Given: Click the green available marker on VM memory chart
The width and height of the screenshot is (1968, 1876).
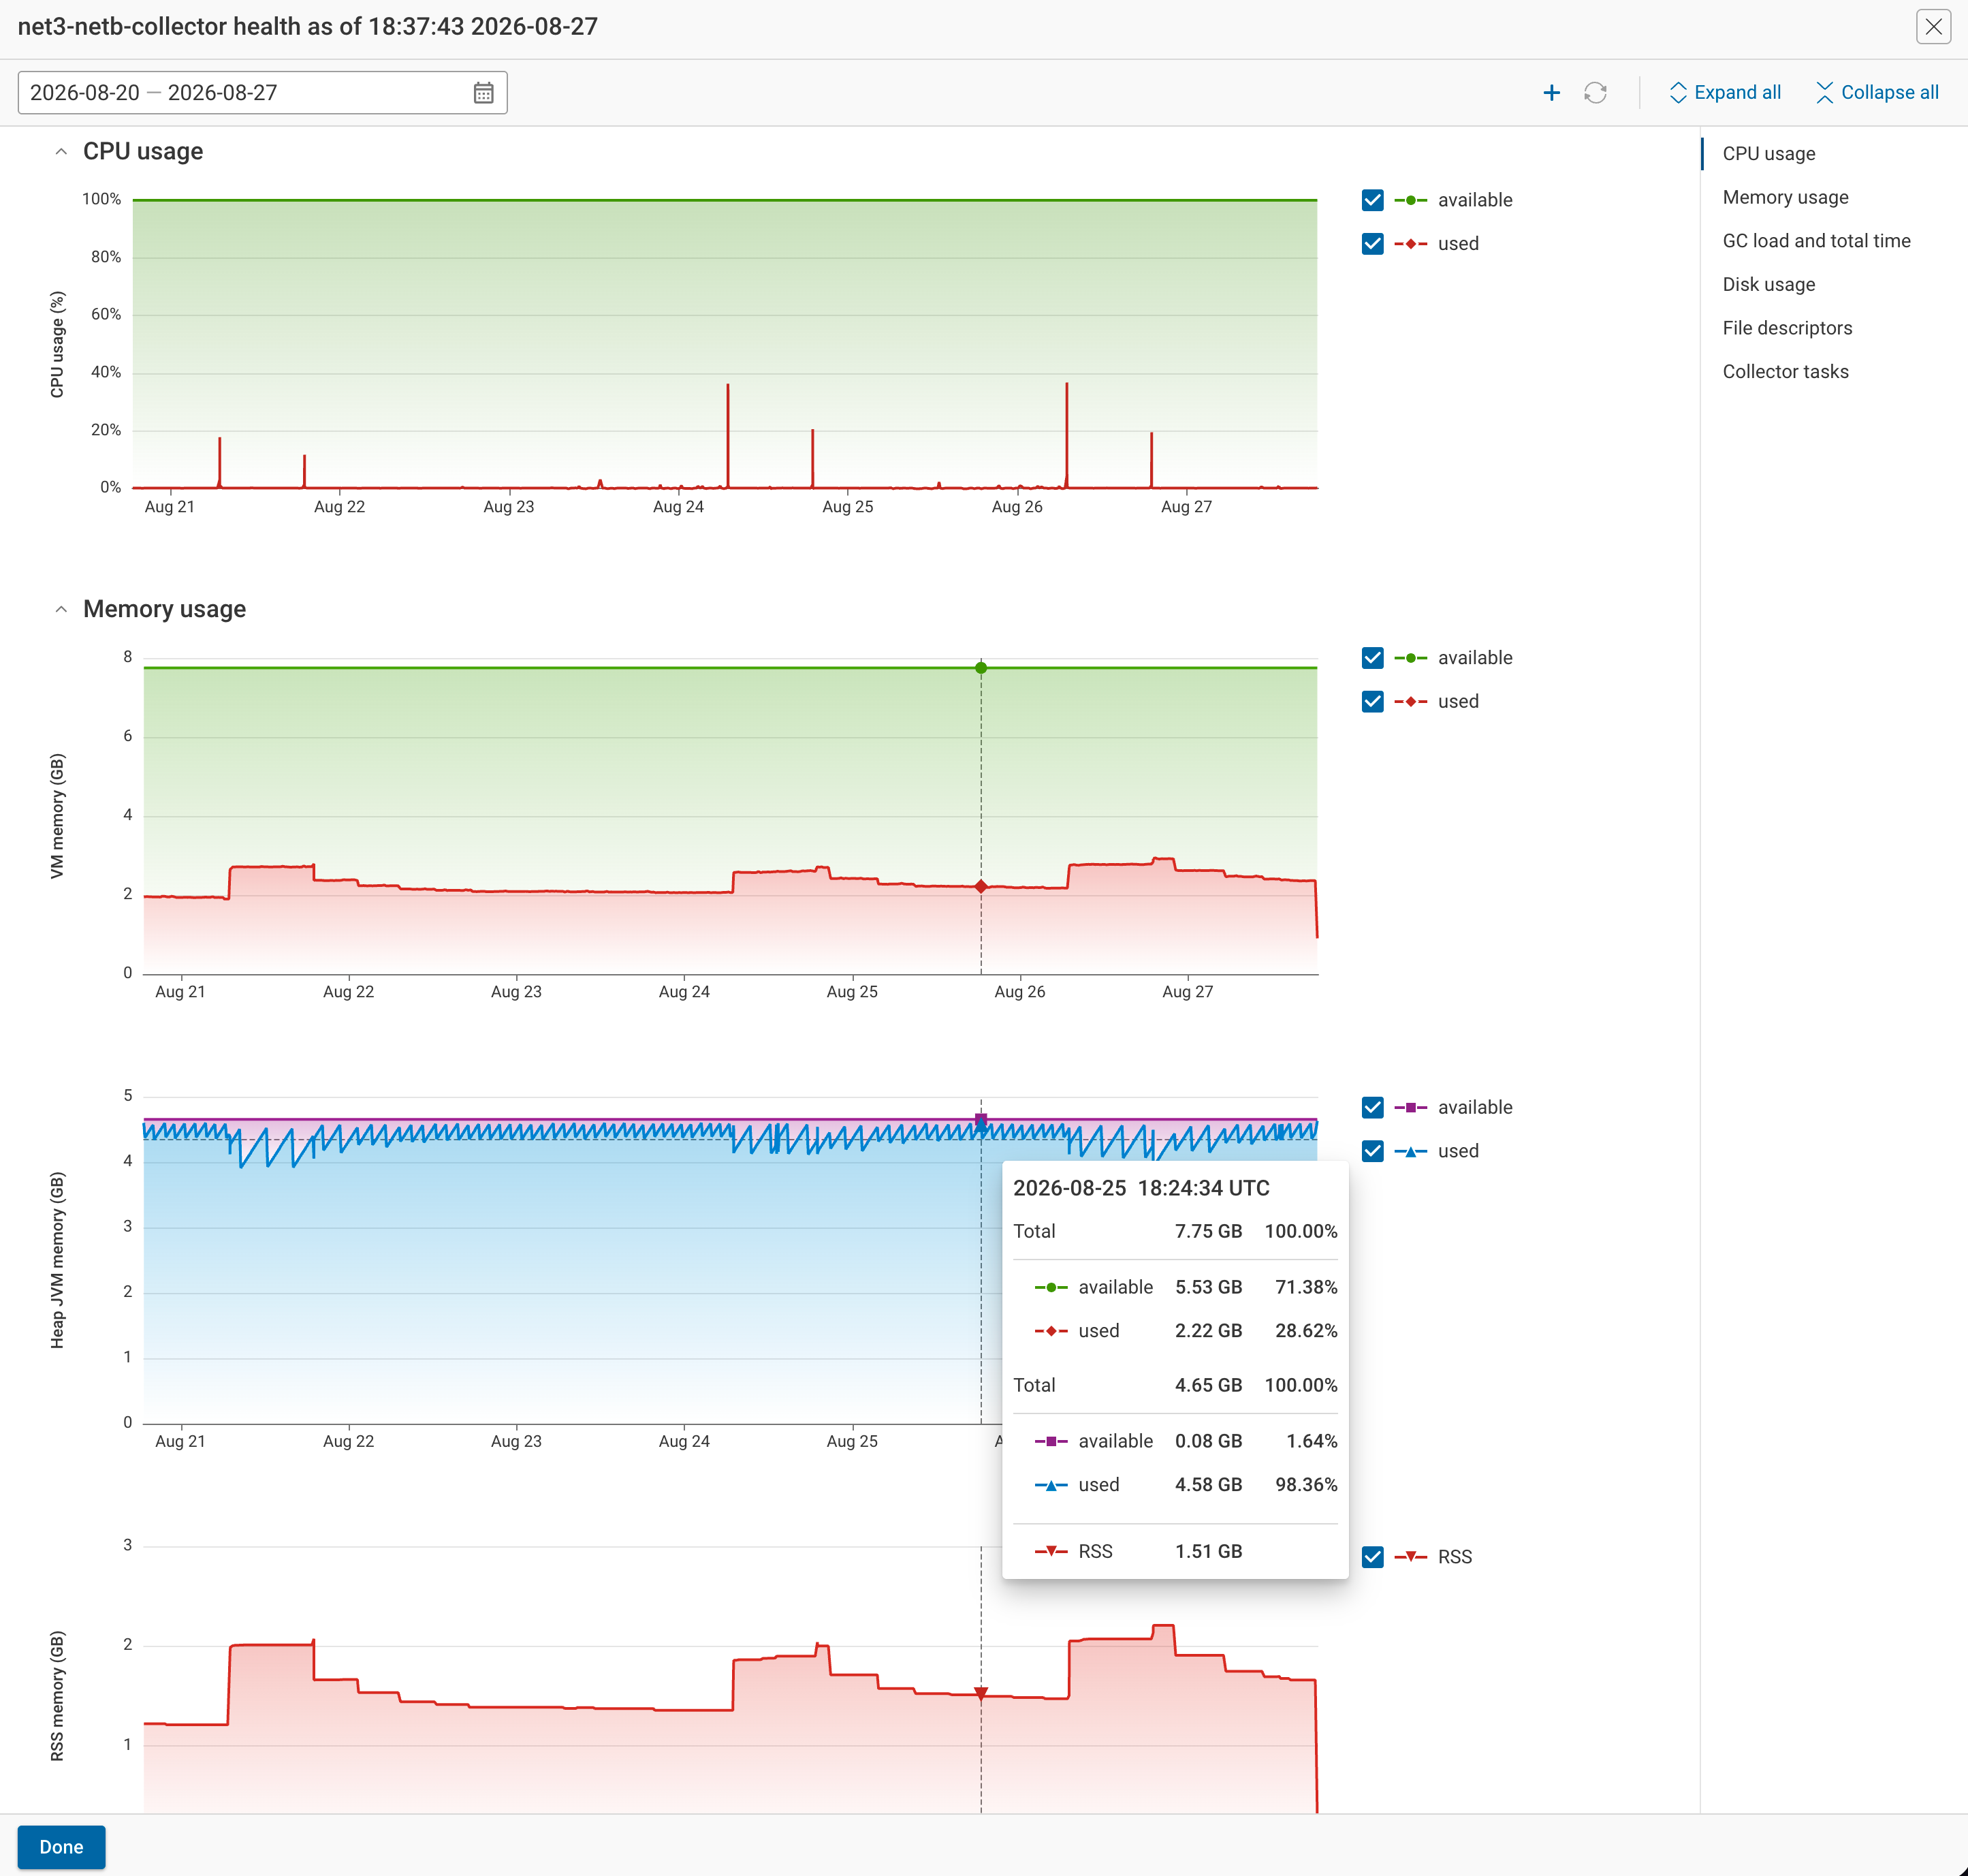Looking at the screenshot, I should 981,668.
